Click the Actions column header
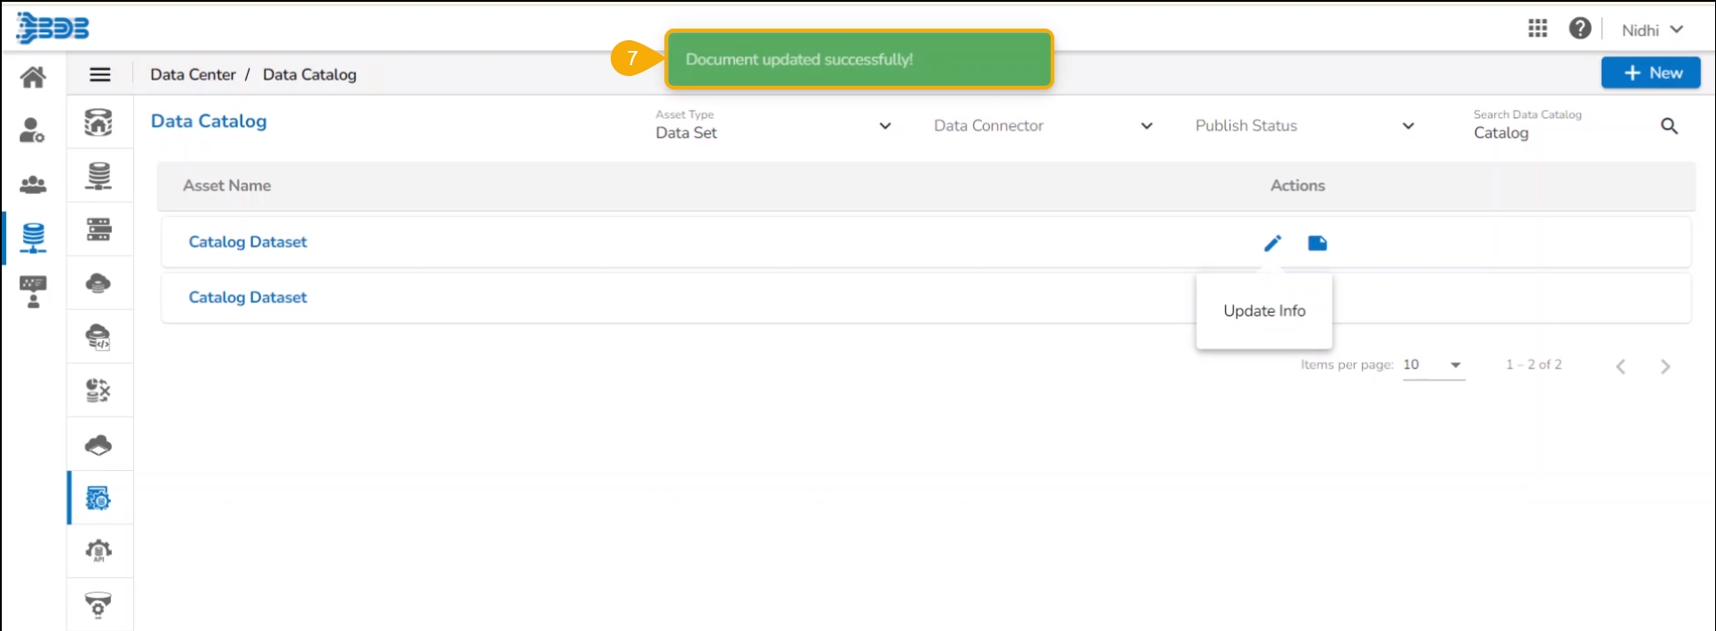This screenshot has width=1716, height=631. tap(1298, 186)
